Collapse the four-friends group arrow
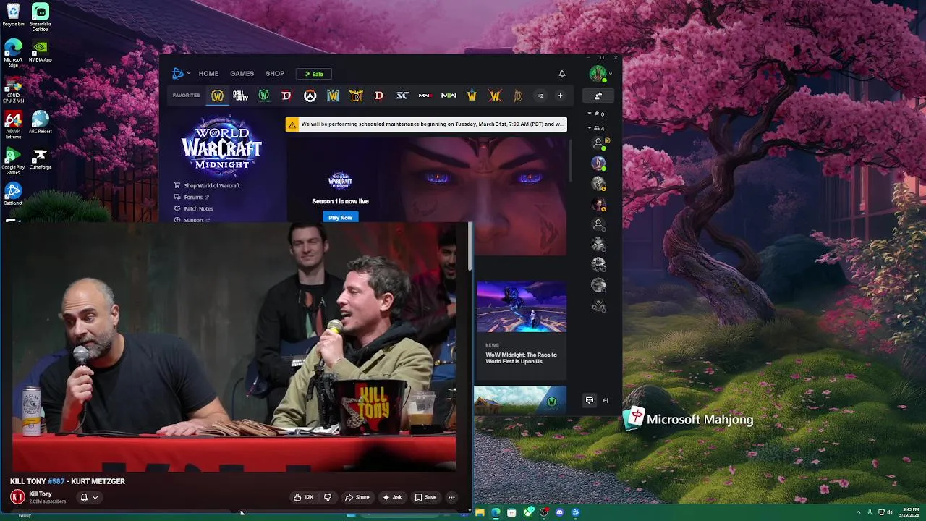 (590, 128)
